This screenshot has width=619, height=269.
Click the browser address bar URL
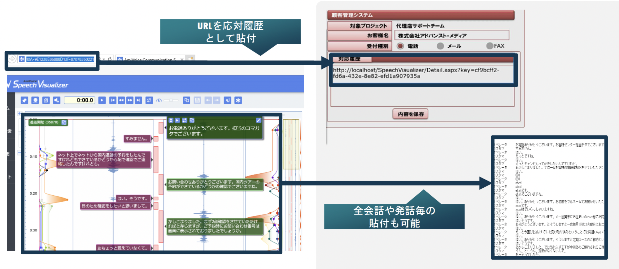coord(60,59)
